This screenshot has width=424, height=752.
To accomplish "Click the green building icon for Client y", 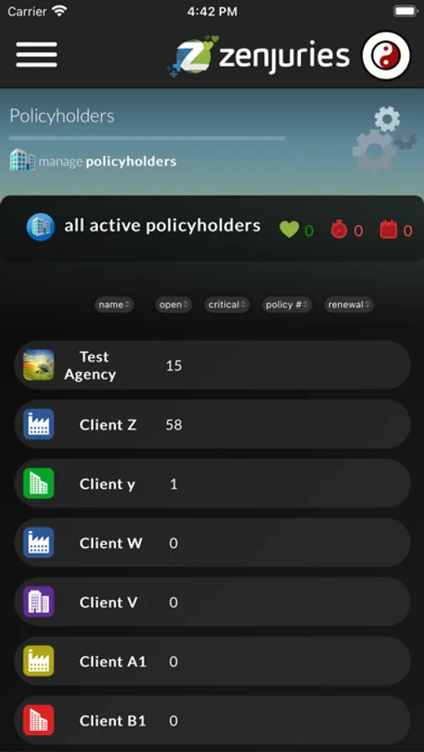I will point(39,484).
